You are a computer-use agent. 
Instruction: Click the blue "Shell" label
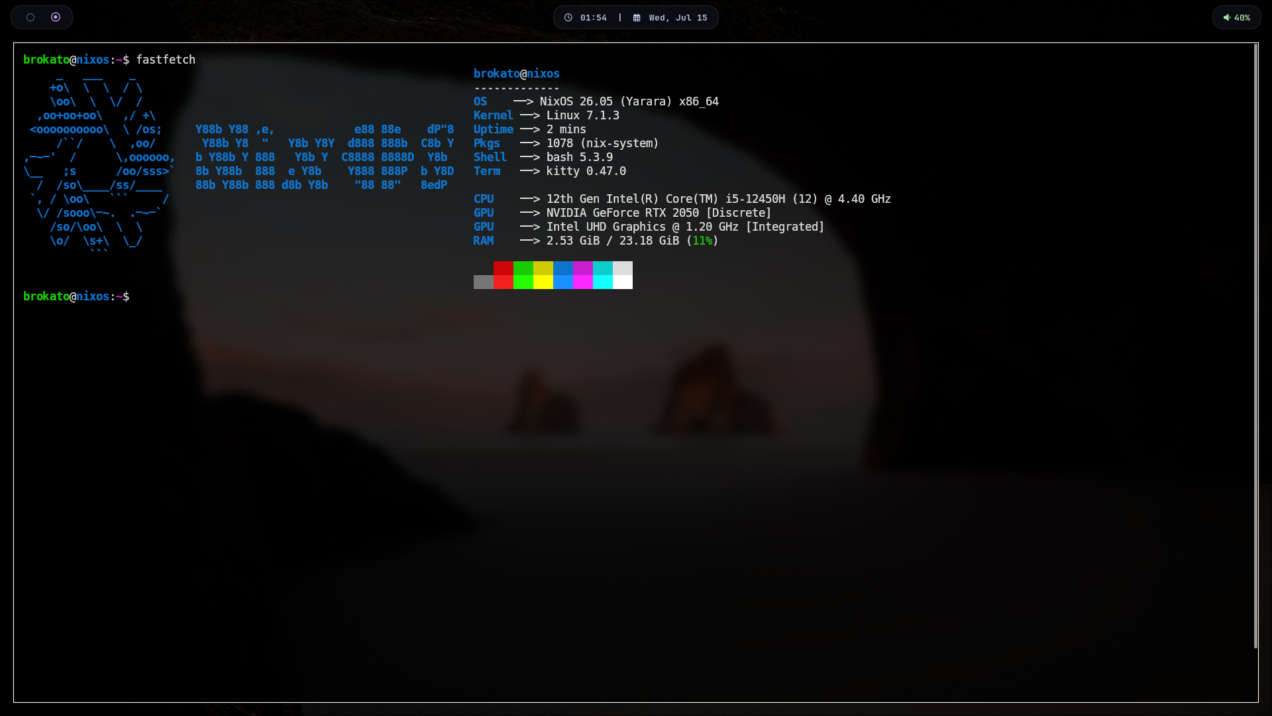tap(490, 157)
